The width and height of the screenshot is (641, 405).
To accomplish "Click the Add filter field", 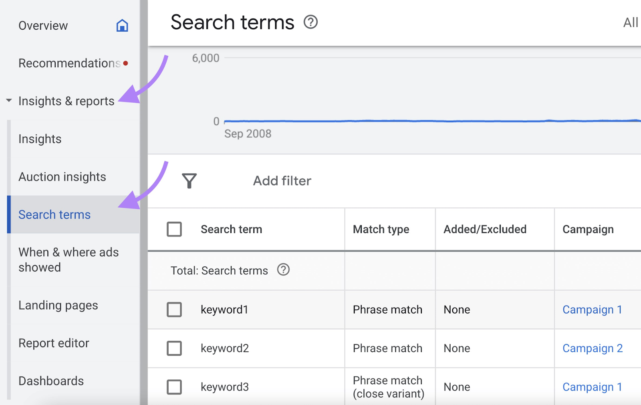I will click(x=282, y=181).
